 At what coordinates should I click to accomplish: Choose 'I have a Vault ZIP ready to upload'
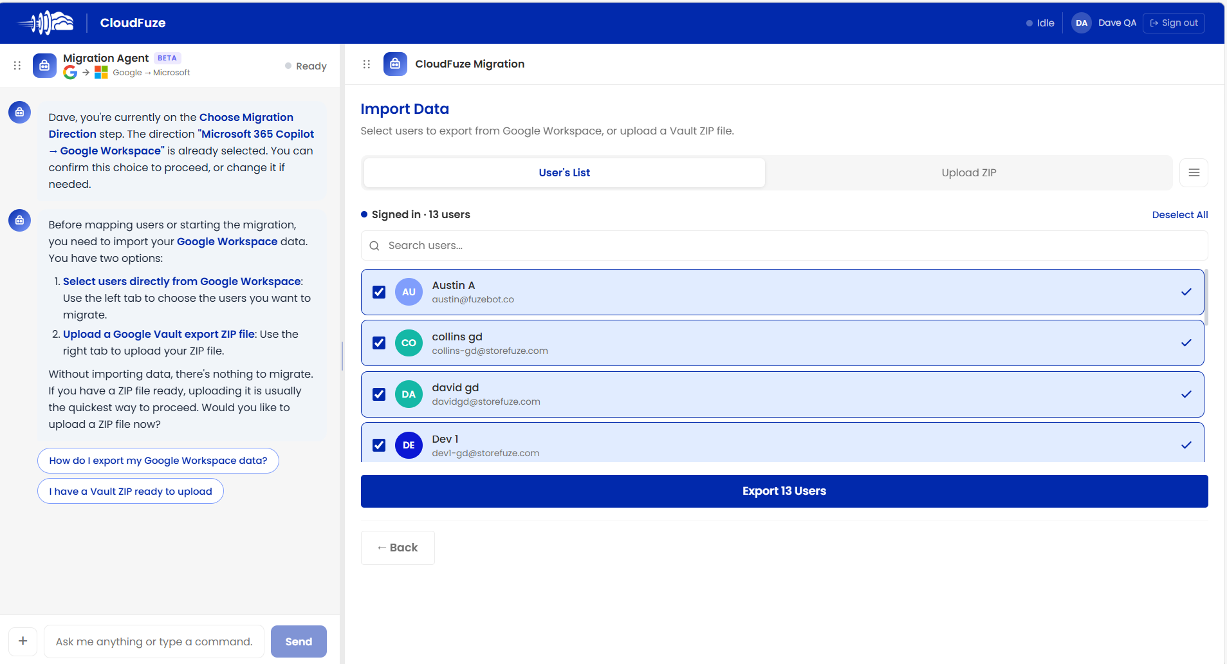(131, 491)
